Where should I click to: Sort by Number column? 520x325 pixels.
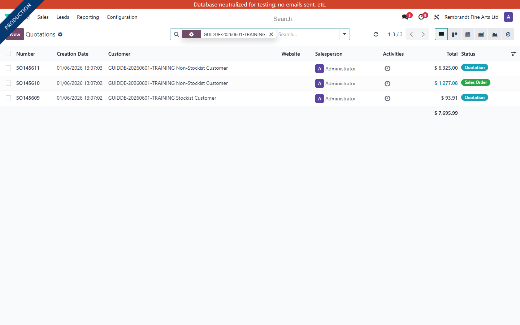coord(26,54)
